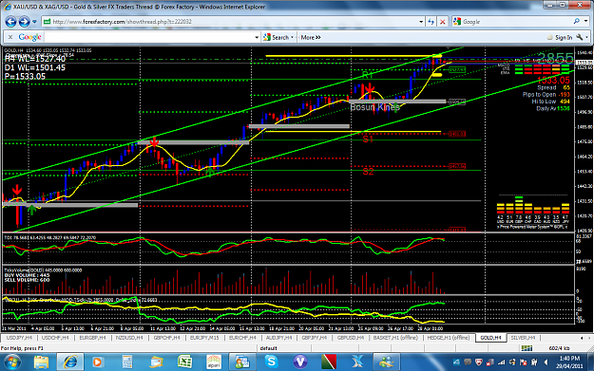Switch to the USDJPY,H4 chart tab

pyautogui.click(x=19, y=338)
